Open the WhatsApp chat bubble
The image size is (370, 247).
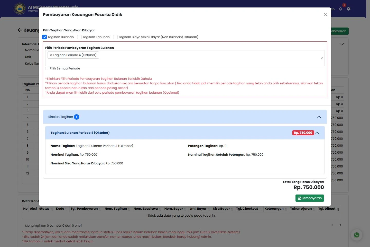[x=357, y=235]
